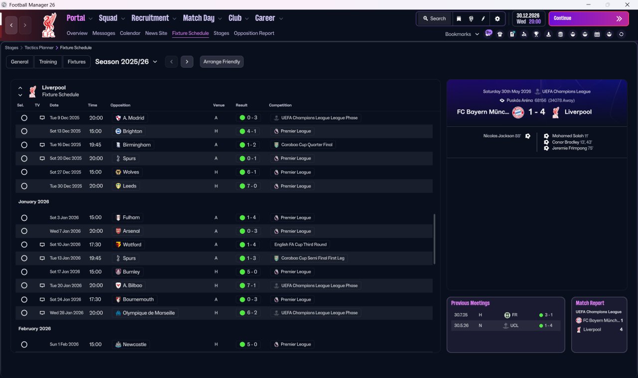Image resolution: width=638 pixels, height=378 pixels.
Task: Expand the Recruitment menu chevron
Action: click(174, 19)
